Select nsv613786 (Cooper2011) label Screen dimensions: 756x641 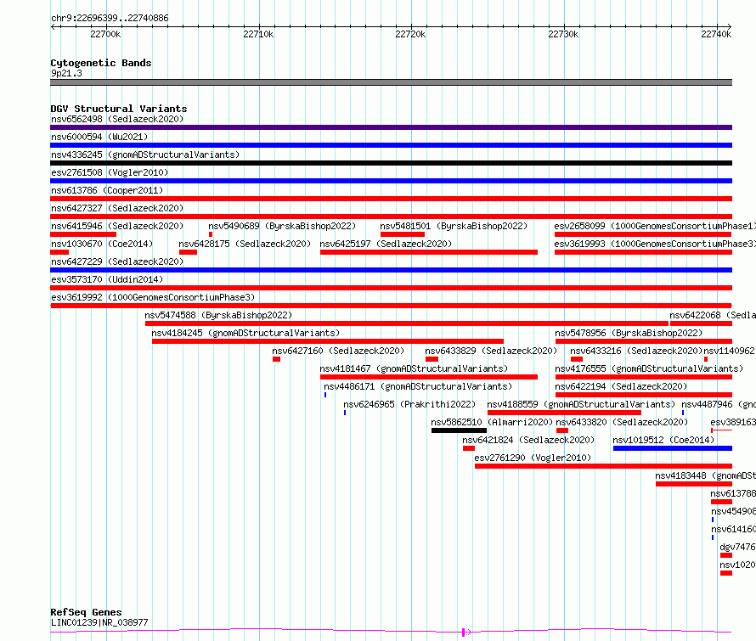107,190
